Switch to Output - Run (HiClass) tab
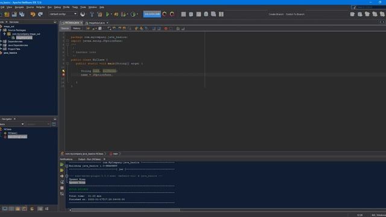 tap(89, 159)
